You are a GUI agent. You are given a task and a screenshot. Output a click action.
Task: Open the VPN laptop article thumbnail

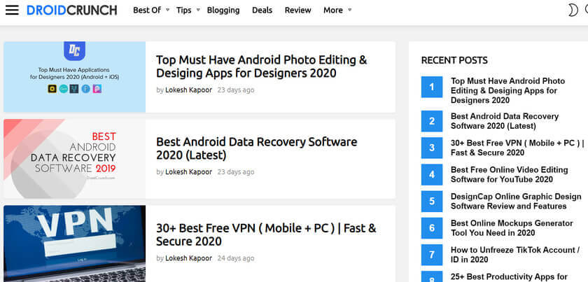point(75,244)
